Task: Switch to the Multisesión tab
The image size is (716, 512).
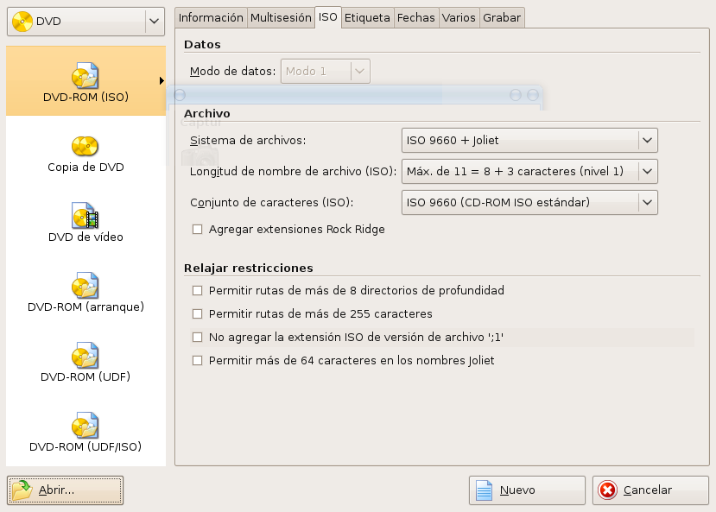Action: click(281, 17)
